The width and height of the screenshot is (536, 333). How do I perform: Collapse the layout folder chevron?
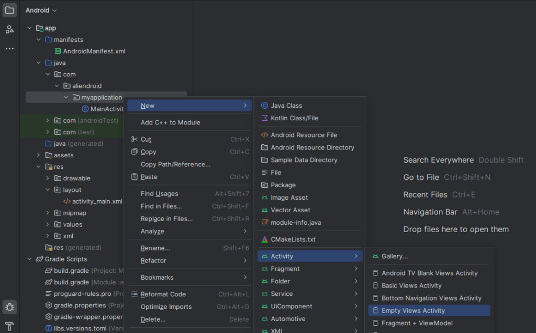pos(48,190)
